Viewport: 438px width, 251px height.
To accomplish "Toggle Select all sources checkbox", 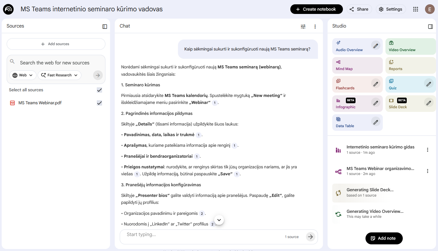I will click(99, 90).
